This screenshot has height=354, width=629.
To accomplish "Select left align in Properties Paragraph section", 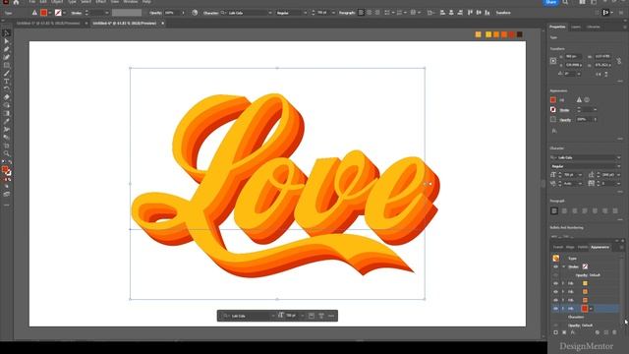I will (x=554, y=211).
